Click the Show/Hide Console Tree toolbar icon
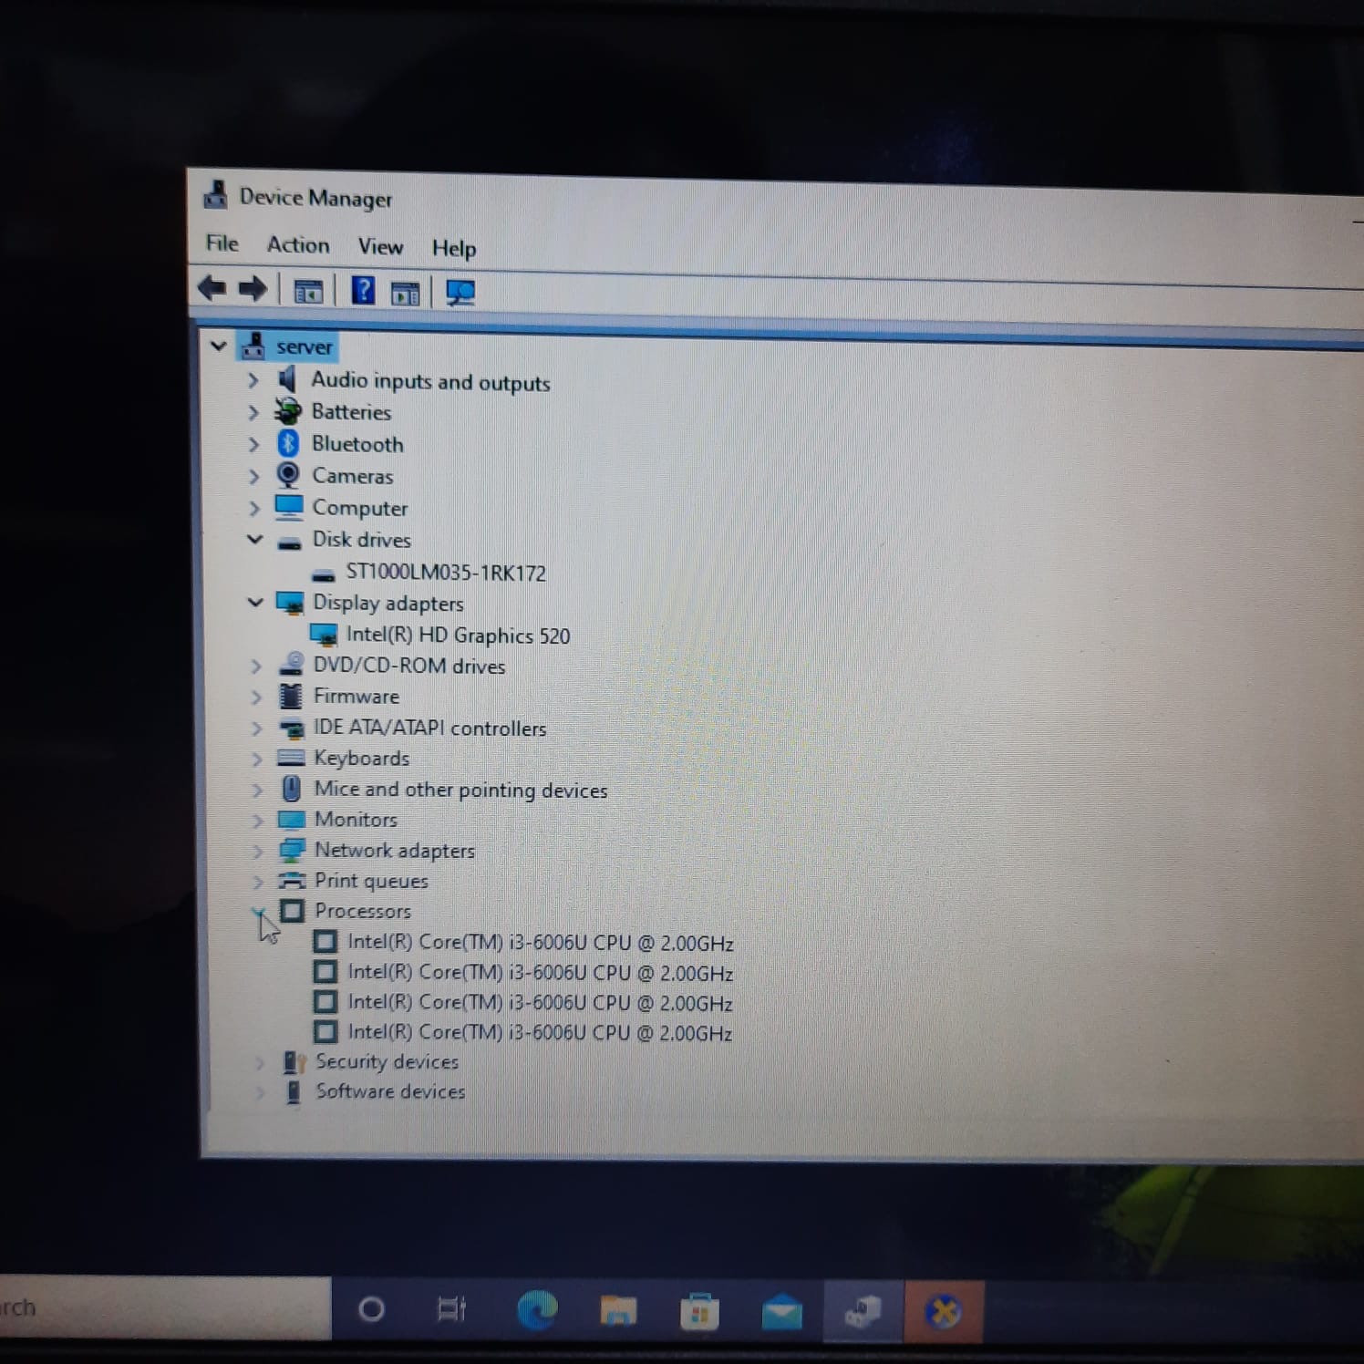1364x1364 pixels. (308, 292)
